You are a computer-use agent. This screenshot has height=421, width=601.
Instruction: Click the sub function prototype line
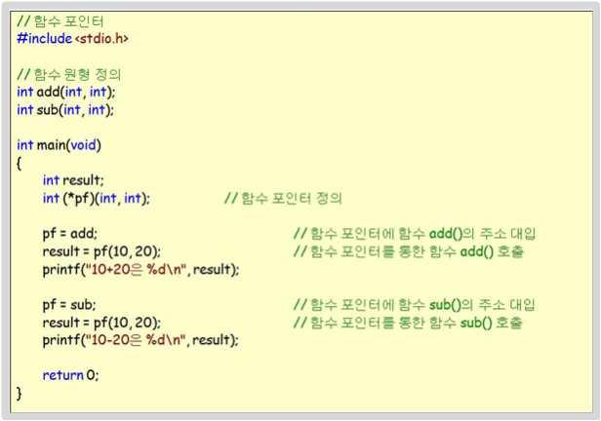65,110
